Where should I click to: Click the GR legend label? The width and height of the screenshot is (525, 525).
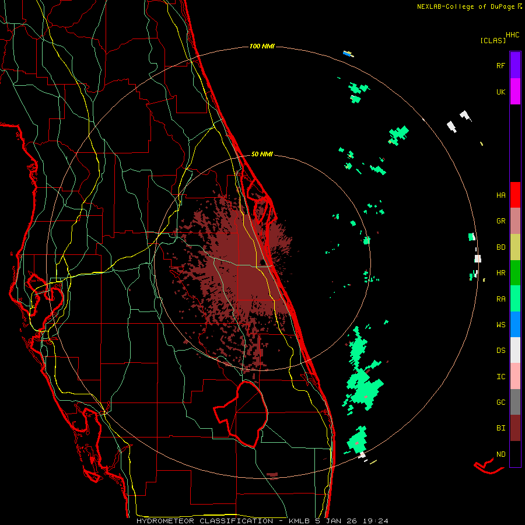(501, 221)
